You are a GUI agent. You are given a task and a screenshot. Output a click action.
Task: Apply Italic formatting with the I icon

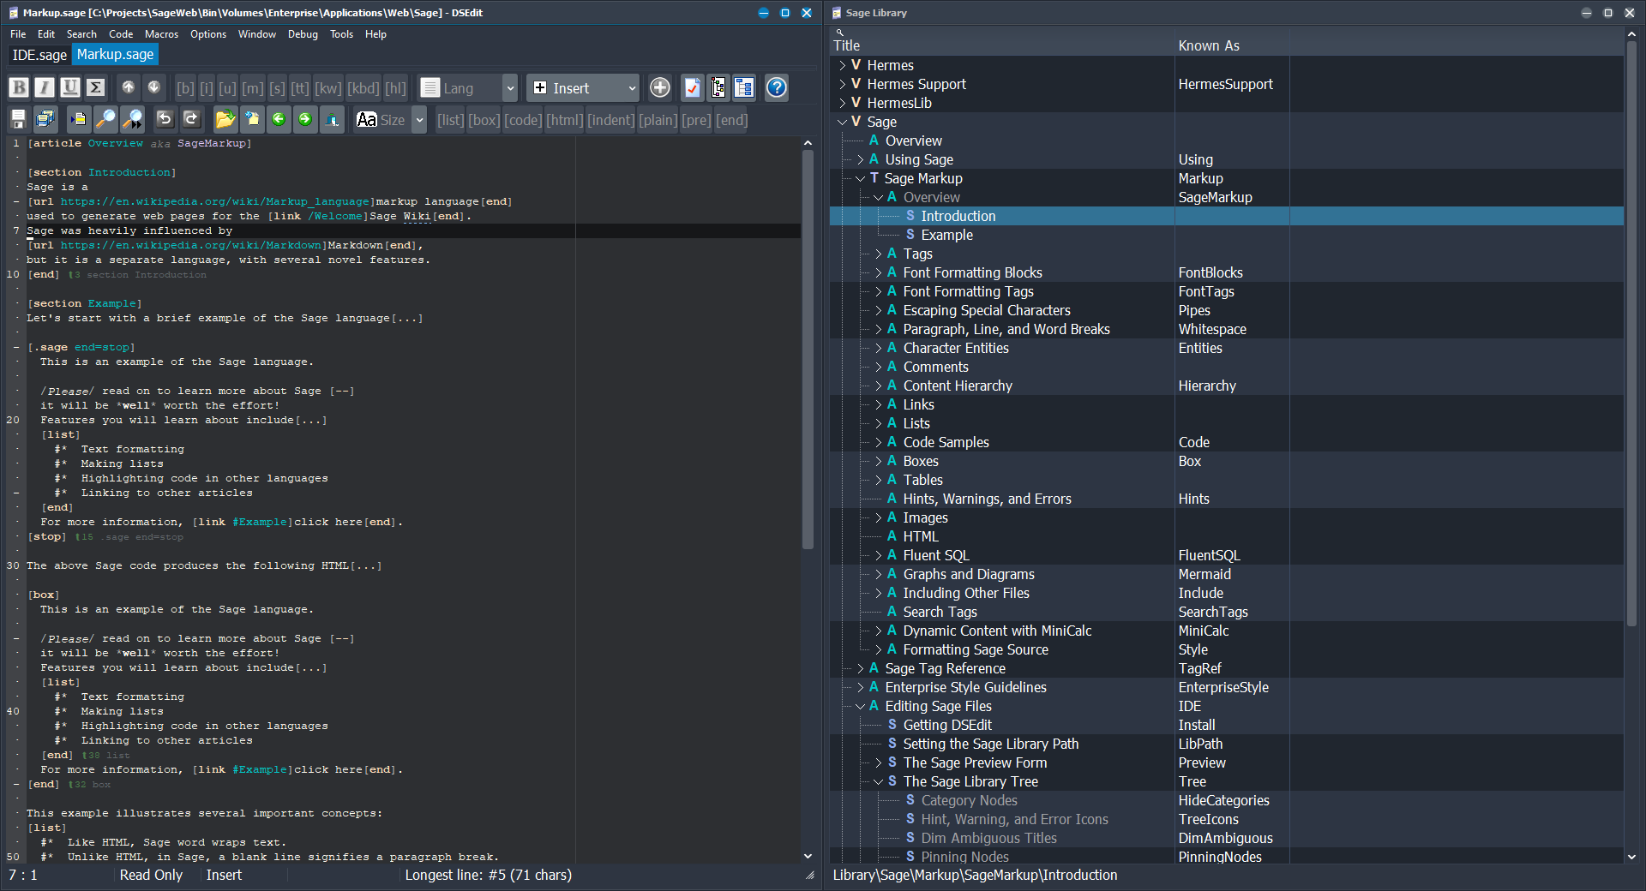point(45,87)
